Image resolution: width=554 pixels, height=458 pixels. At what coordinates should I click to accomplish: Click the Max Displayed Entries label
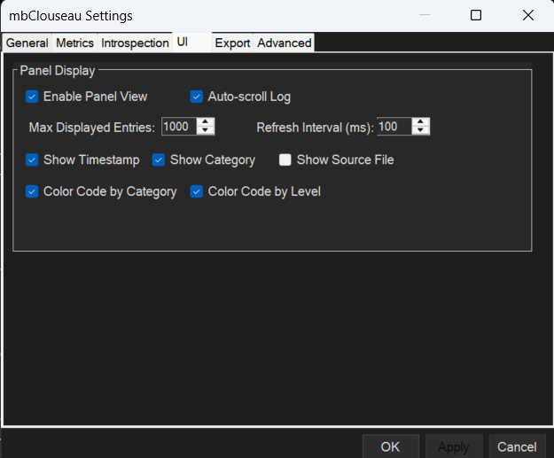92,128
